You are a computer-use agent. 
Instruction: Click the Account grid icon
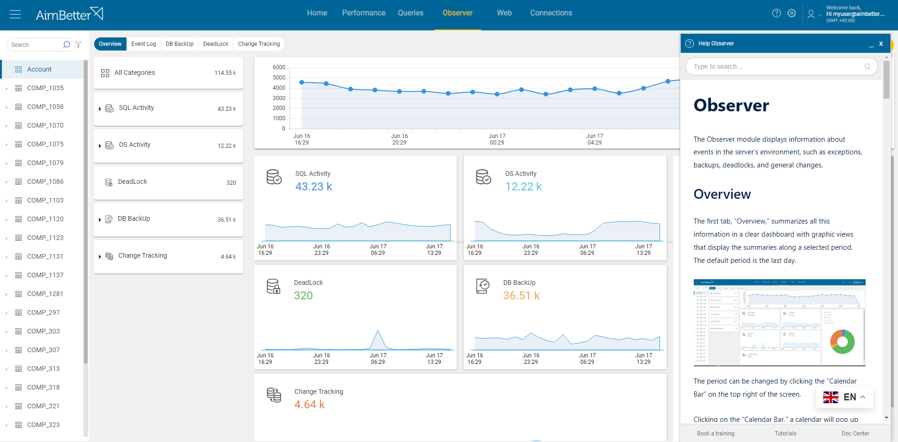click(x=19, y=69)
